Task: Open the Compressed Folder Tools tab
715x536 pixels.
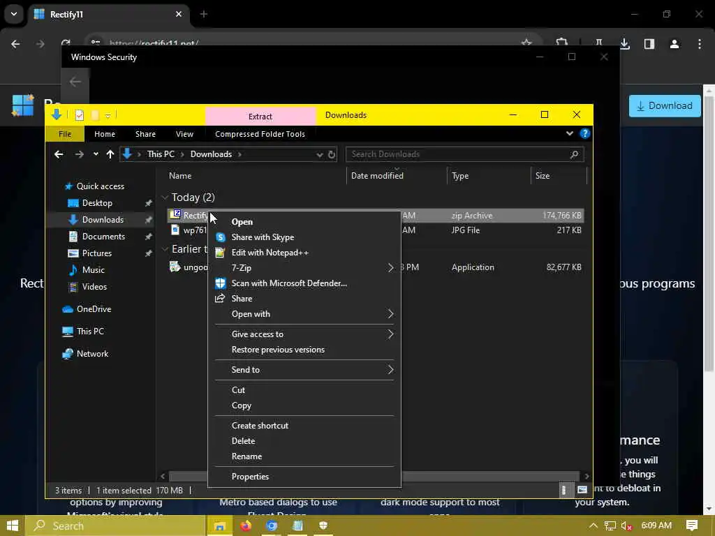Action: click(x=260, y=134)
